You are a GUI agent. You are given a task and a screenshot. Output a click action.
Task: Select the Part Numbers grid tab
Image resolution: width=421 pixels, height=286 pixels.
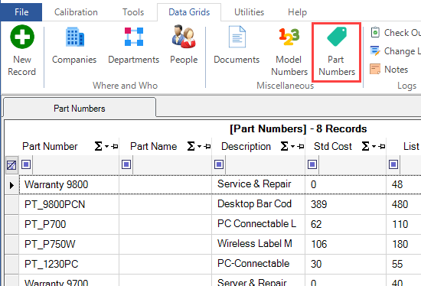pyautogui.click(x=79, y=109)
